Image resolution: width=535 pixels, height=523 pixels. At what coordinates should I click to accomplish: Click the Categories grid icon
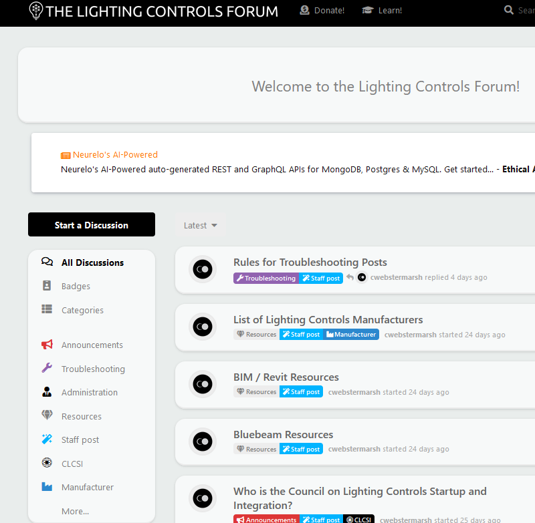(x=47, y=309)
